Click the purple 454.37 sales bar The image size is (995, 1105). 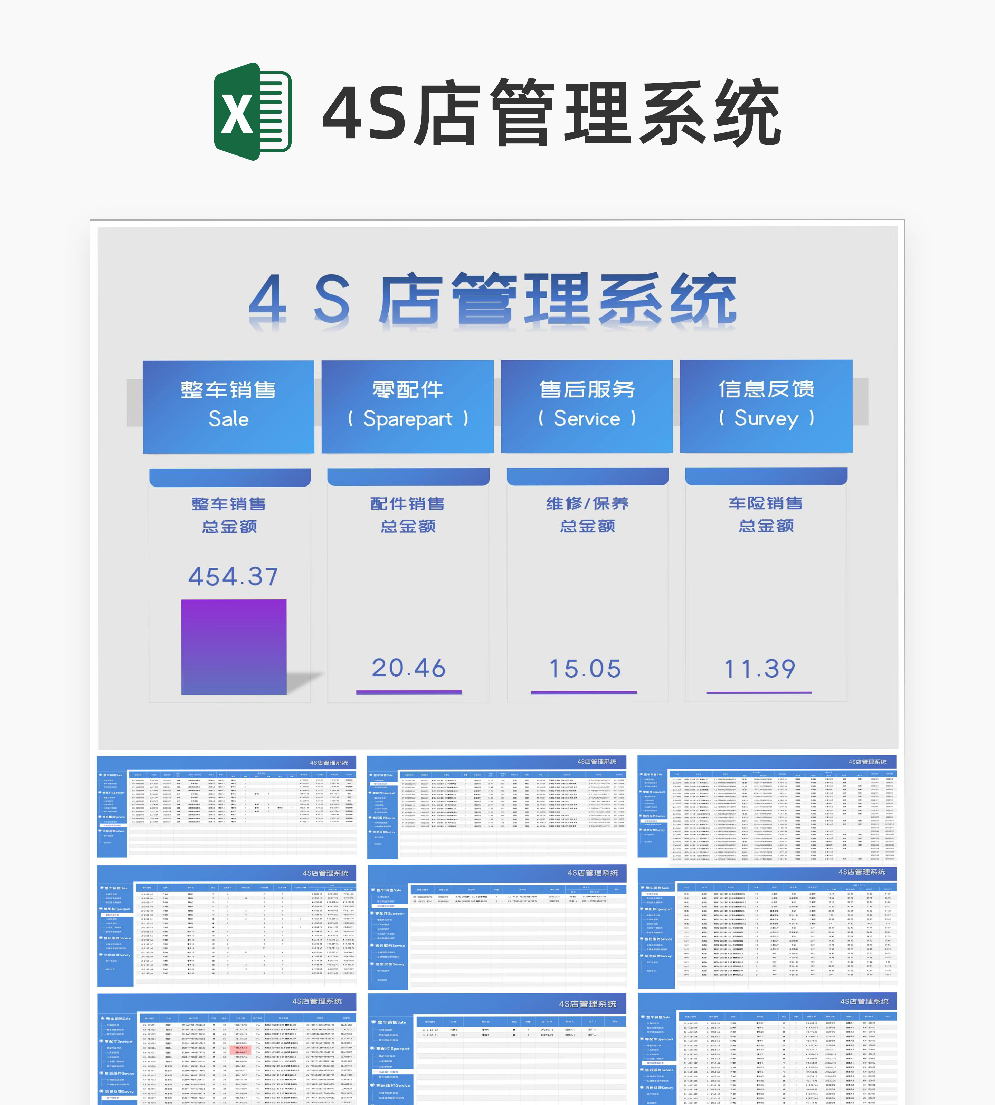coord(234,647)
